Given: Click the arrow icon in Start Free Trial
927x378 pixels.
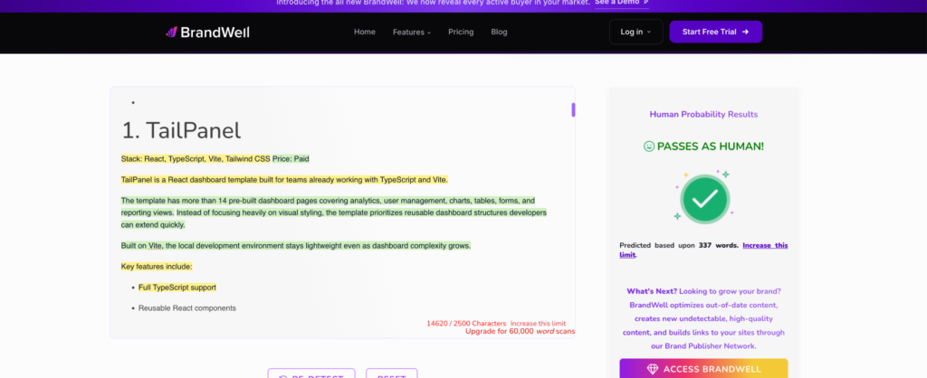Looking at the screenshot, I should tap(746, 32).
